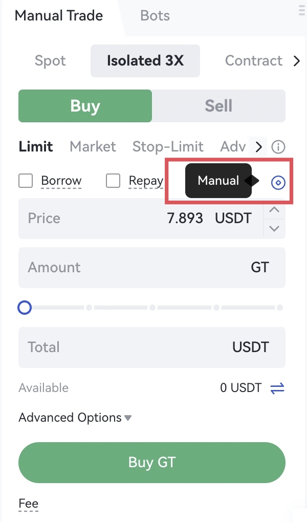Switch to the Bots tab

click(x=155, y=15)
